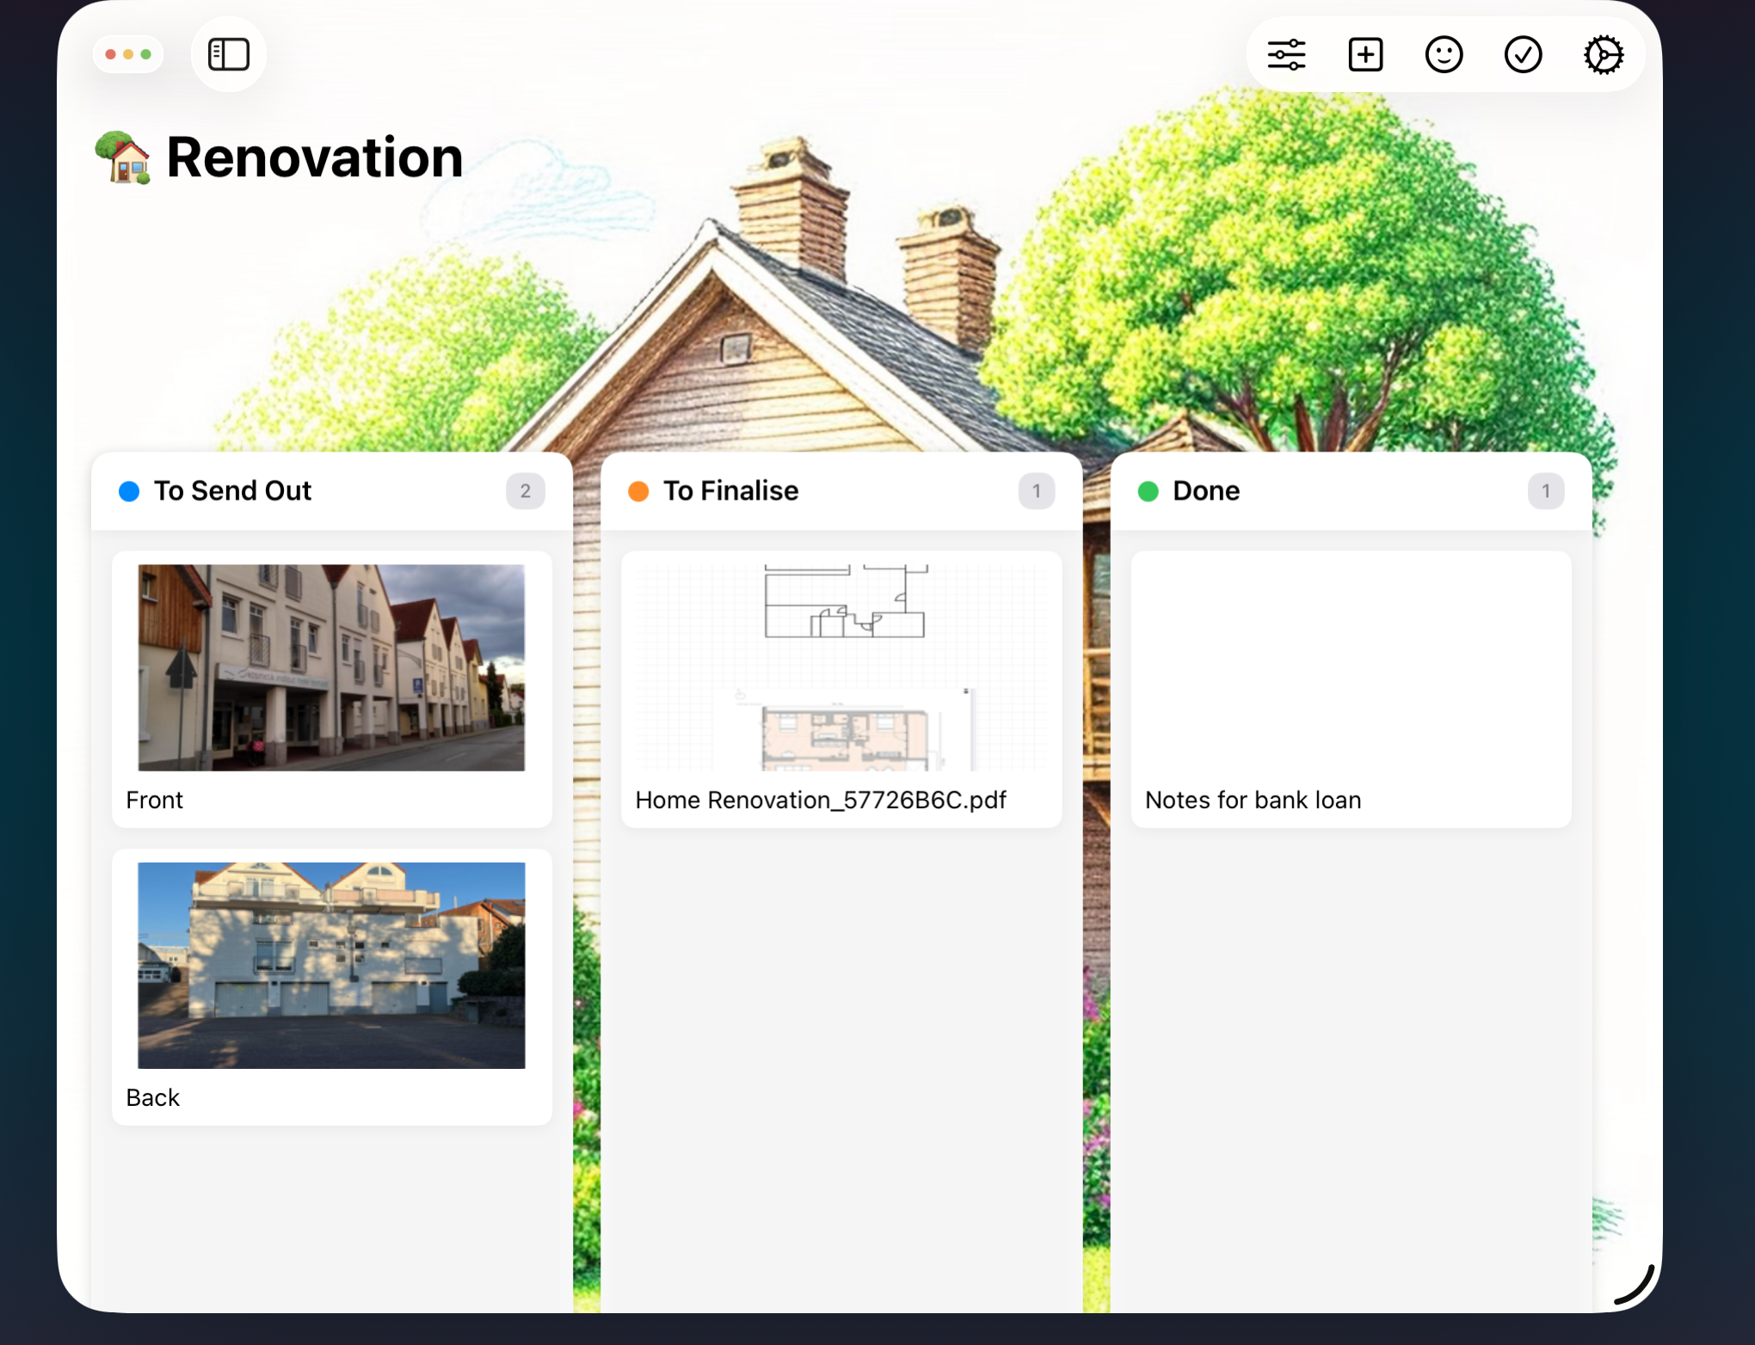Open the Back building photo card
Viewport: 1755px width, 1345px height.
click(331, 965)
